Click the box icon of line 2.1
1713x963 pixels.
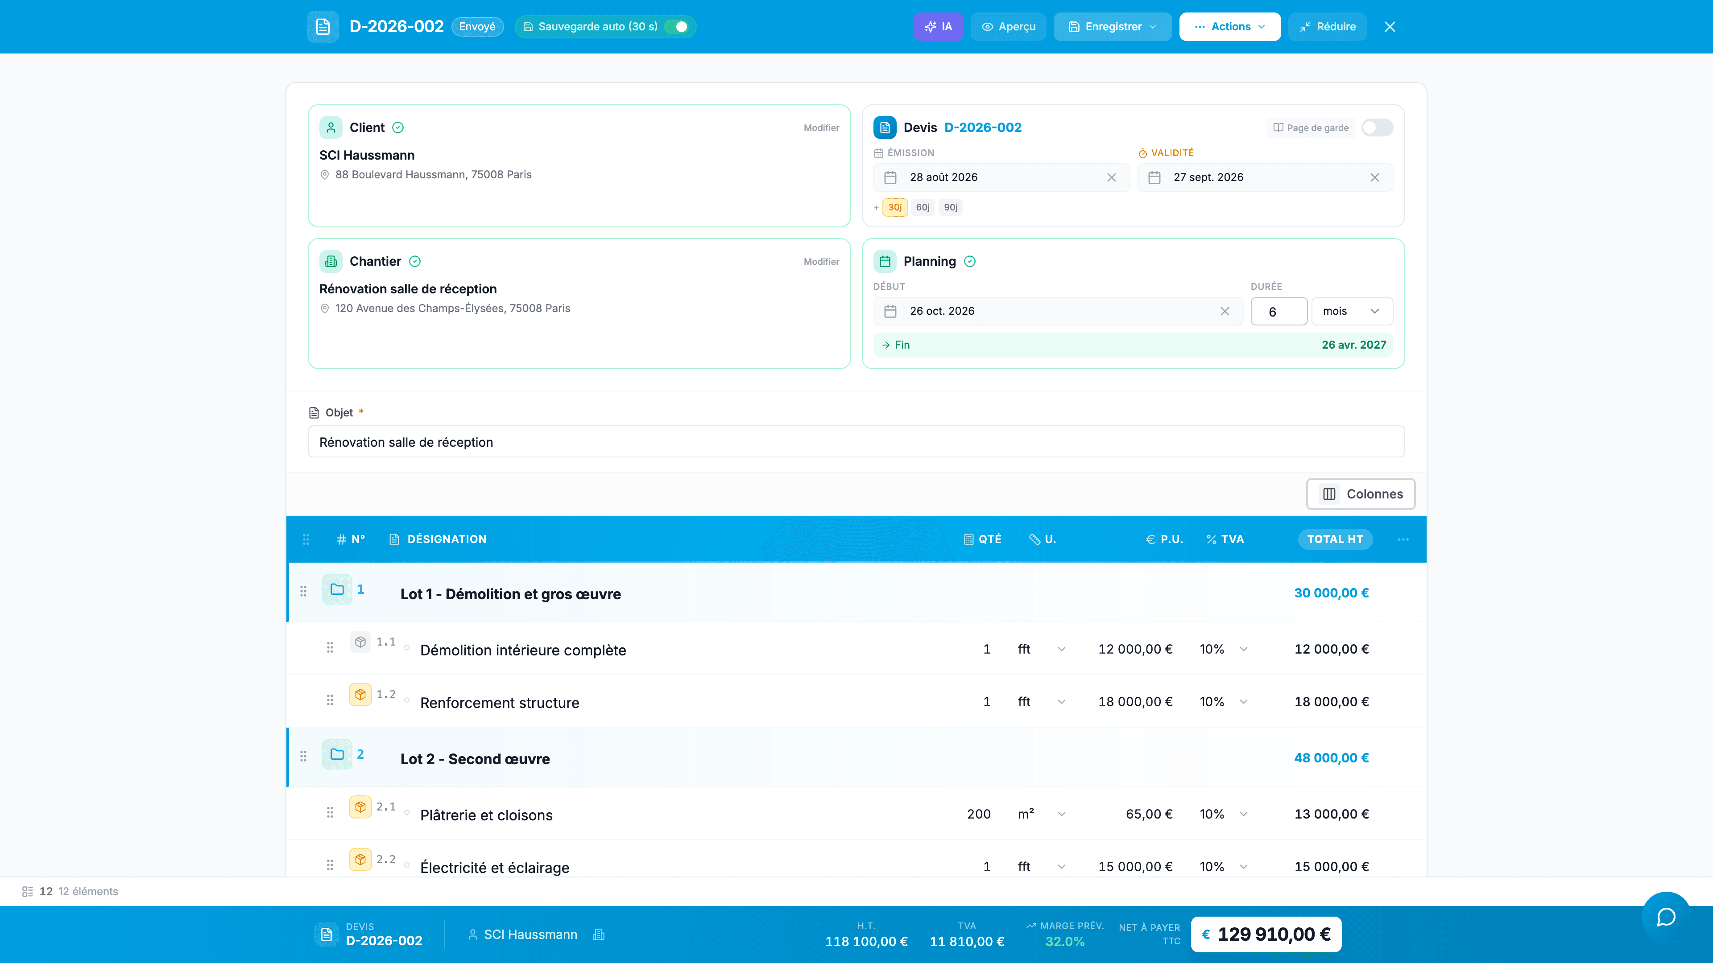360,807
